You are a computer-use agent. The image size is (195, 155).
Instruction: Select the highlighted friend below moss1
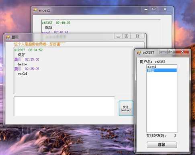[162, 70]
